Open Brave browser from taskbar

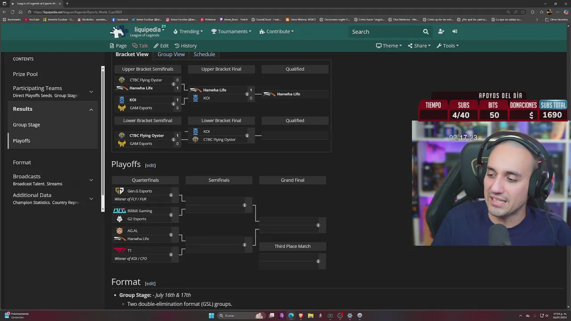(301, 316)
